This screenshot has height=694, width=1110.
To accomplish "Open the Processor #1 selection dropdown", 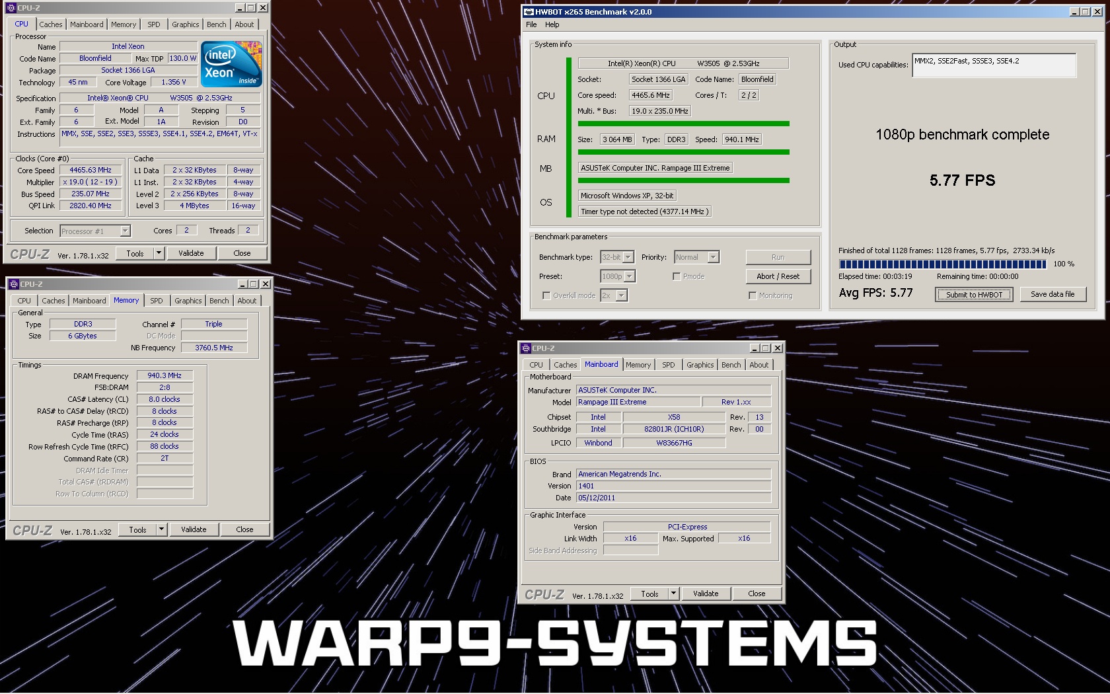I will click(x=95, y=231).
